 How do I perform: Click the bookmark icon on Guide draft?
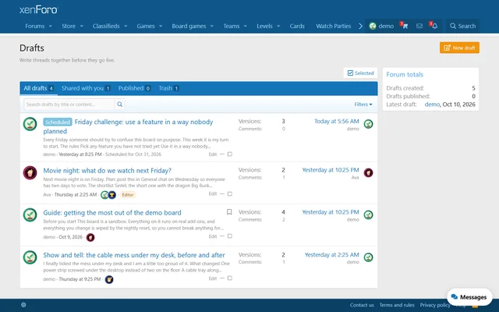(229, 212)
